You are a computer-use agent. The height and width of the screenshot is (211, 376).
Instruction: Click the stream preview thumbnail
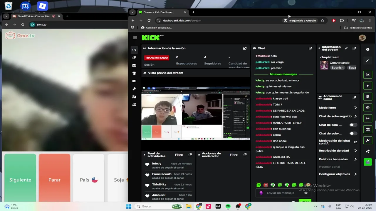coord(196,113)
